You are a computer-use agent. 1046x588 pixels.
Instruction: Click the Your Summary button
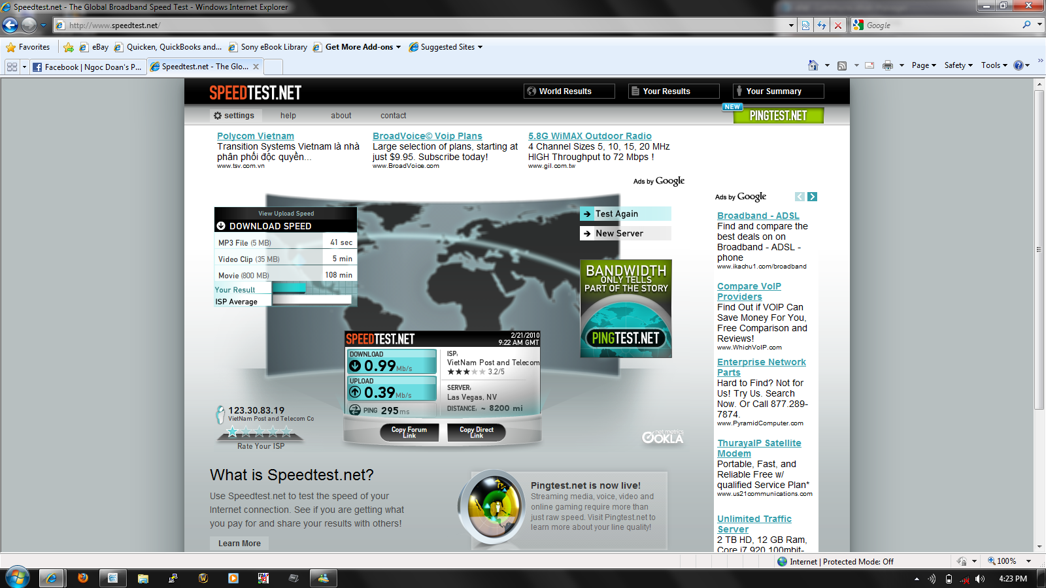click(x=779, y=91)
